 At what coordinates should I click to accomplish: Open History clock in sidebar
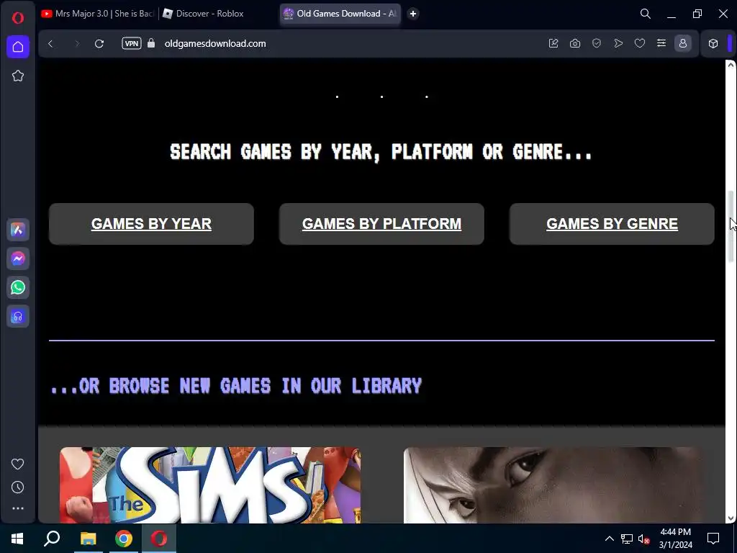18,487
